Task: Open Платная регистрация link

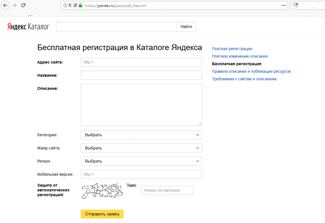Action: [232, 49]
